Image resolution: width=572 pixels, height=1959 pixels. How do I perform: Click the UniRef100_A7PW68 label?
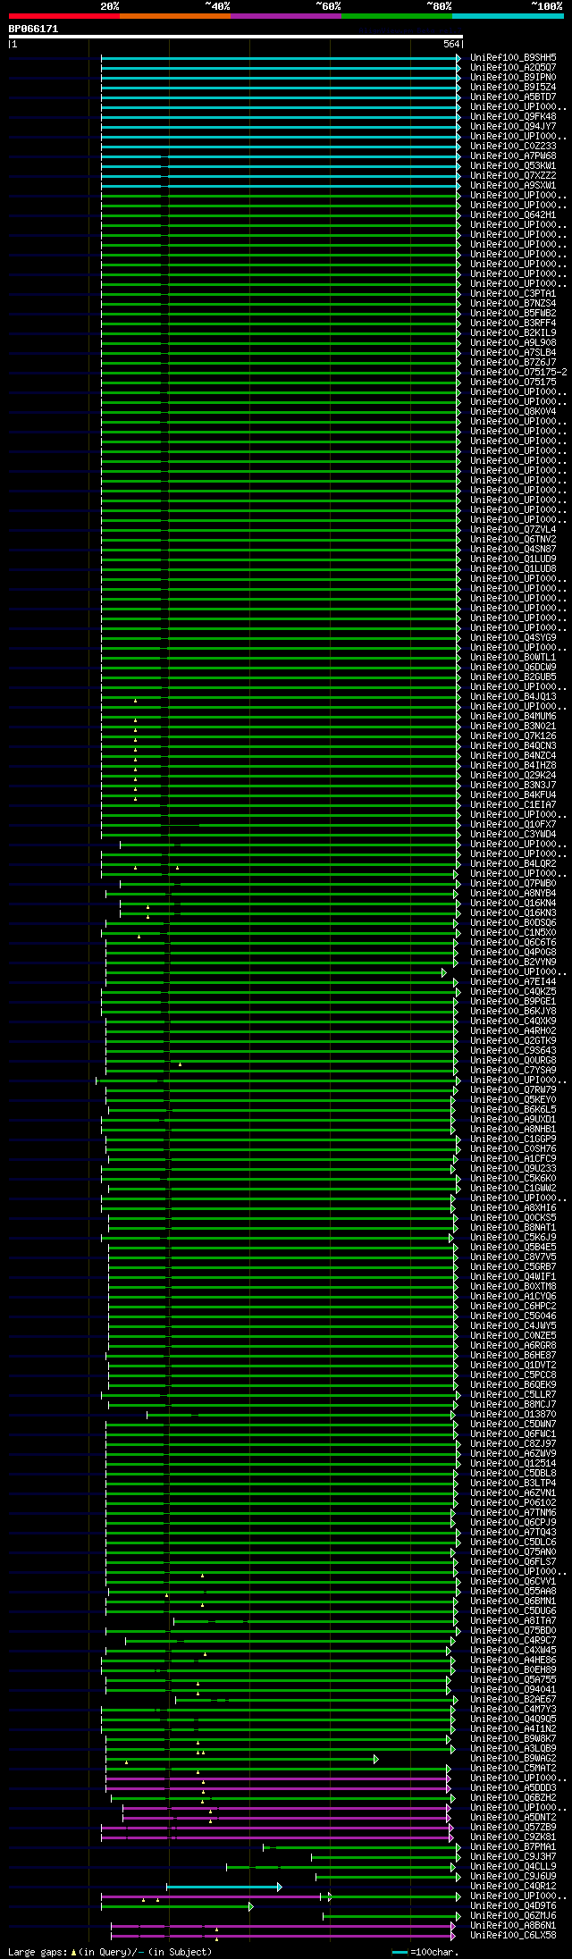[513, 156]
